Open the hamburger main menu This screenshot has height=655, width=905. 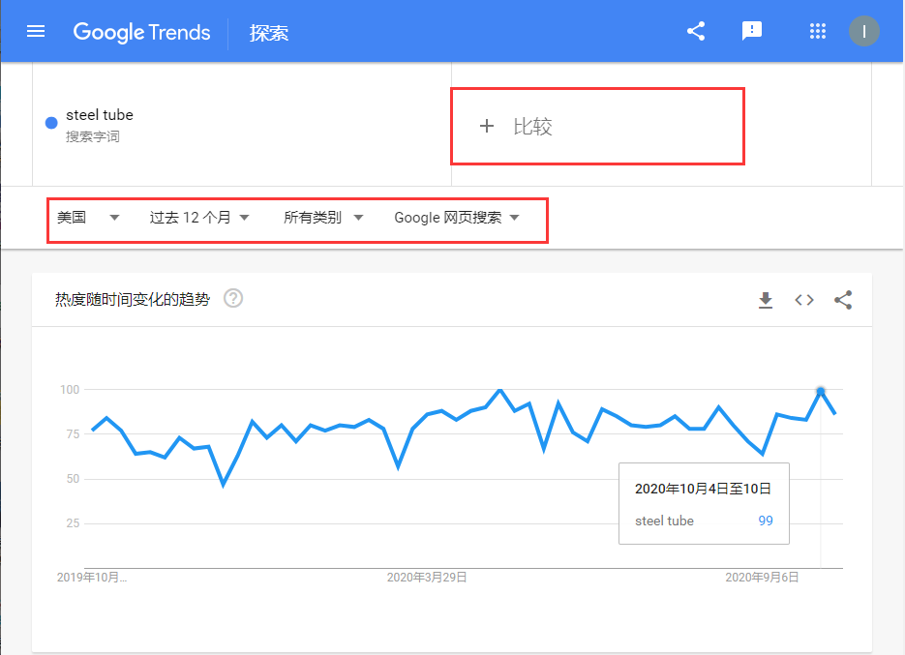[x=36, y=31]
